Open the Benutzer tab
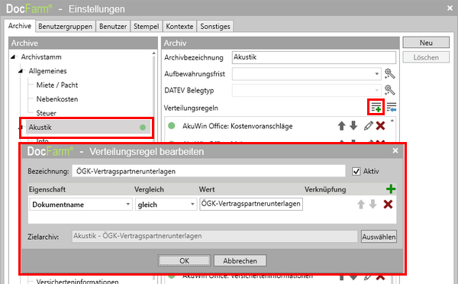 click(113, 26)
